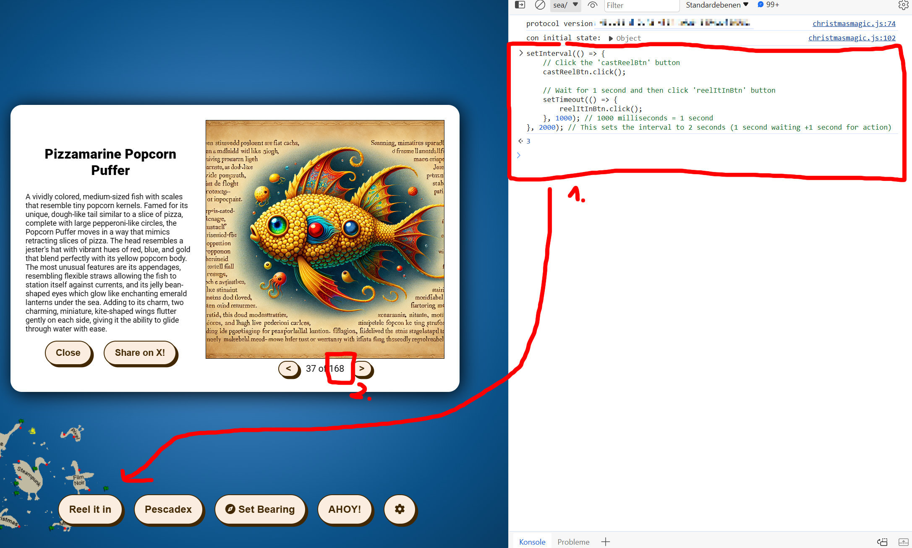Open the Pescadex
The height and width of the screenshot is (548, 912).
click(168, 509)
